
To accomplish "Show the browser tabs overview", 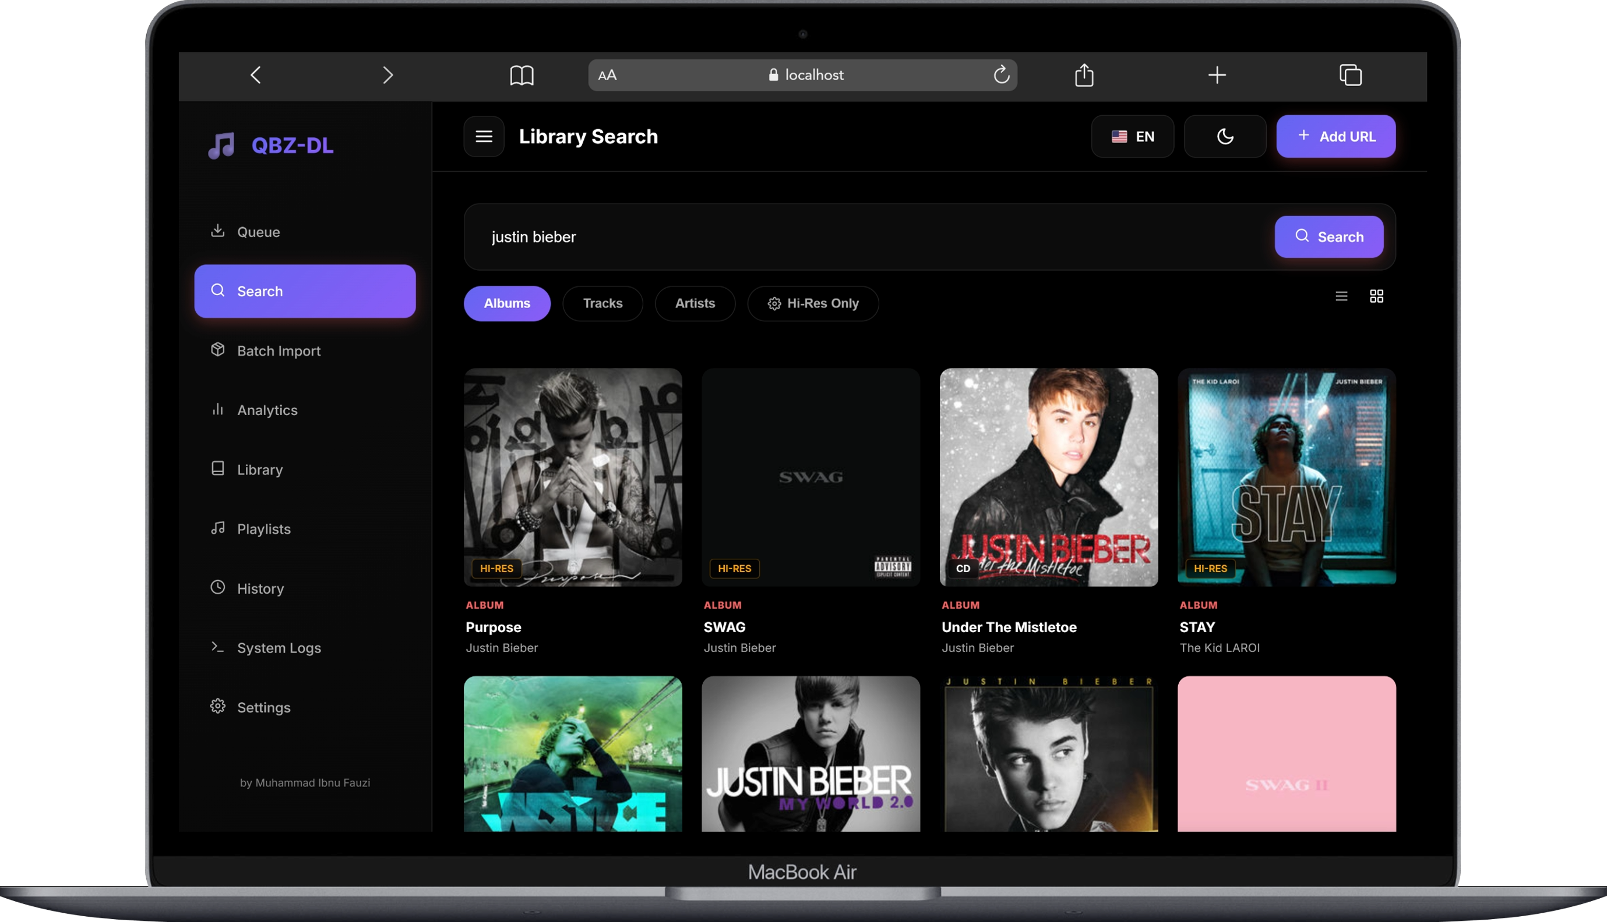I will [1351, 75].
